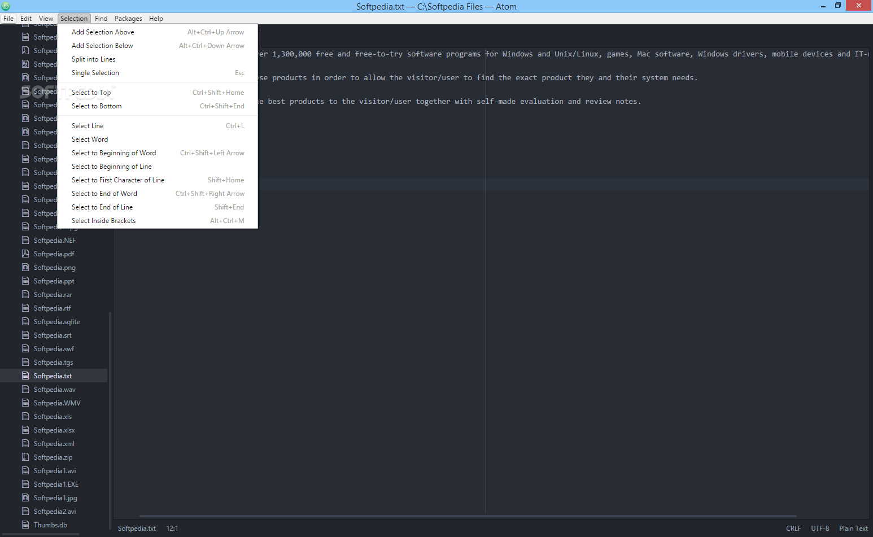The height and width of the screenshot is (537, 873).
Task: Click the image icon beside Softpedia.png
Action: [x=25, y=267]
